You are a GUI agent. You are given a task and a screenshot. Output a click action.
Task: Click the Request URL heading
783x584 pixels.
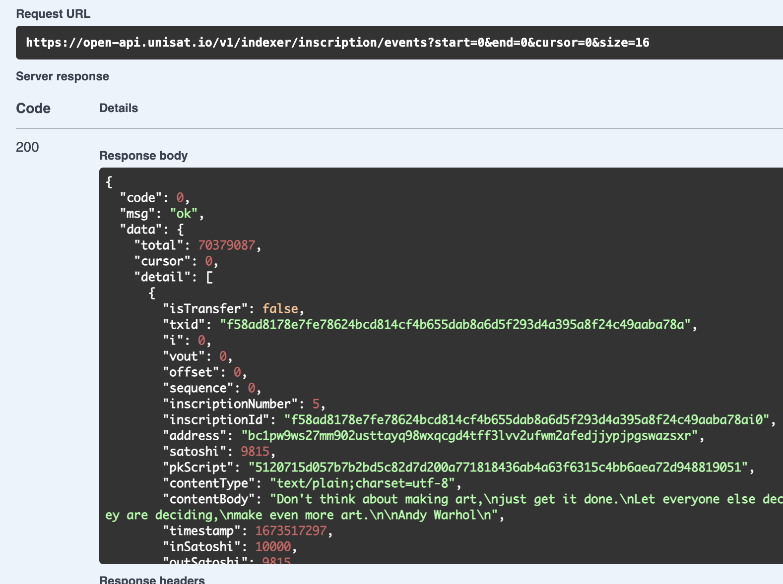pyautogui.click(x=53, y=14)
